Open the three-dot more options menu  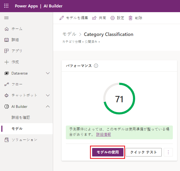[x=168, y=152]
